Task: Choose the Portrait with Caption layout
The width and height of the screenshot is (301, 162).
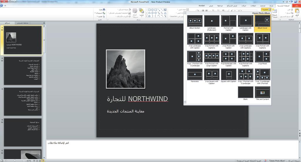Action: click(228, 23)
